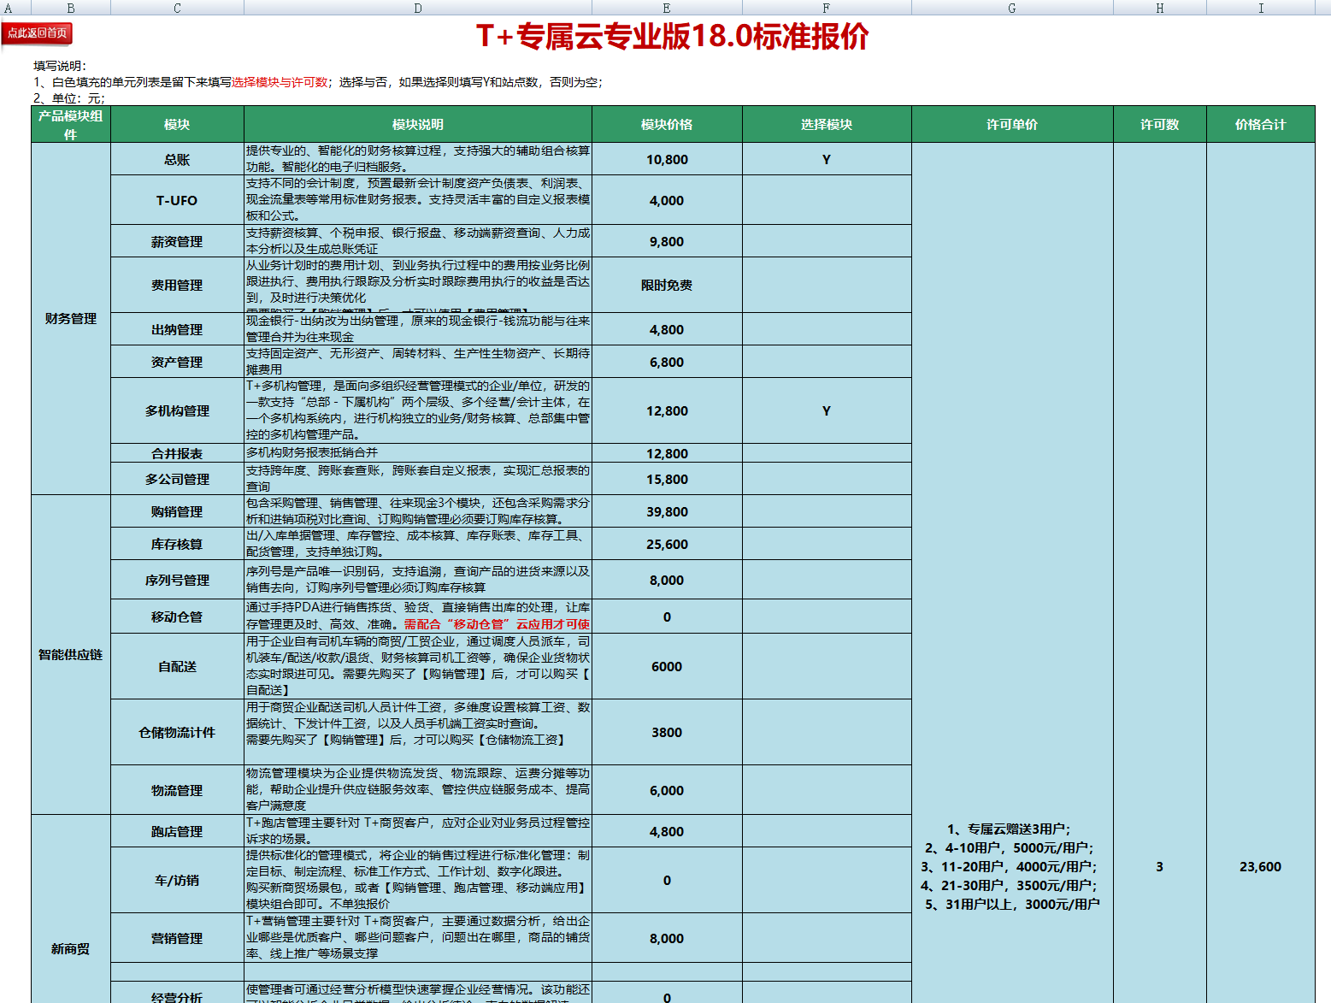The height and width of the screenshot is (1003, 1331).
Task: Select column header I
Action: click(1260, 8)
